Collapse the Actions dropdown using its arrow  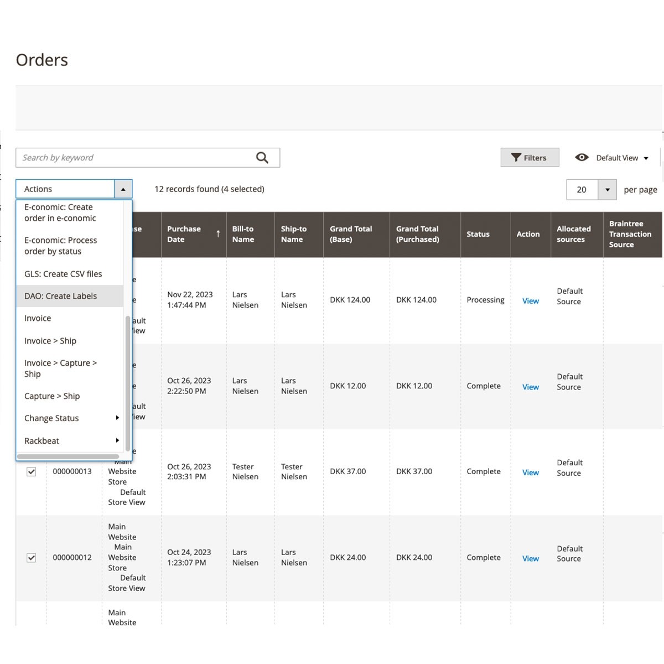pos(123,189)
